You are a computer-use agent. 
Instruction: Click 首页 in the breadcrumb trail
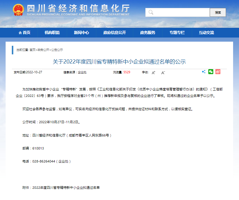point(32,50)
